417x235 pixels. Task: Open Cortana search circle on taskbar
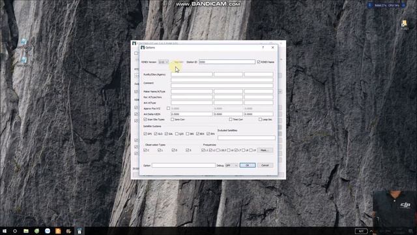[15, 231]
